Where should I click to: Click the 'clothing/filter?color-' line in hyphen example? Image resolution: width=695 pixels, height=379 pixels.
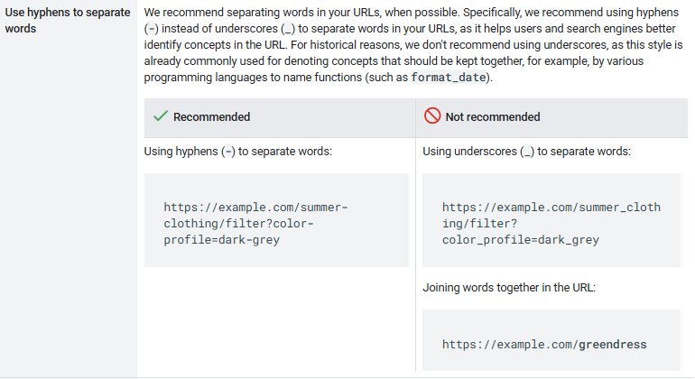(238, 224)
